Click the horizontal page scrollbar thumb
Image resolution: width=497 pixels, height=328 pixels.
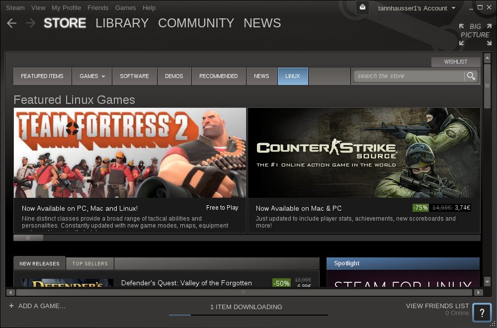tap(244, 292)
